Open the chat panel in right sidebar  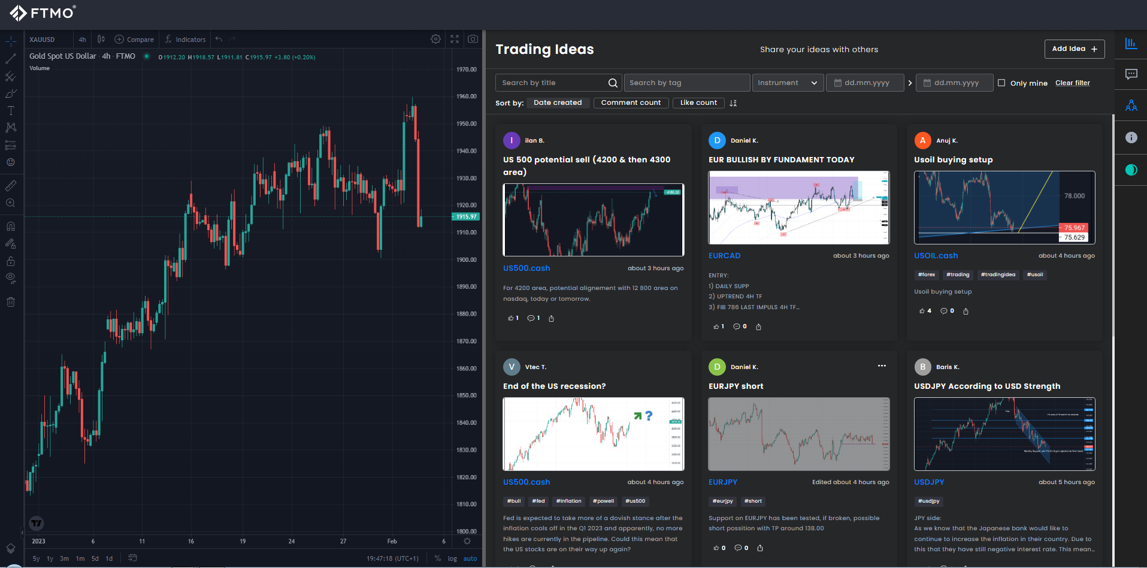(x=1131, y=74)
